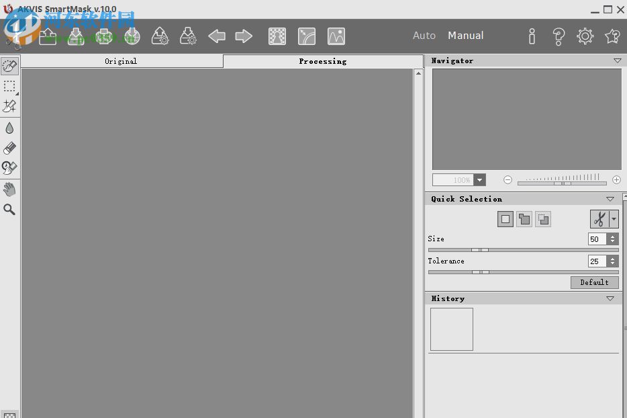Click the save project icon
Image resolution: width=627 pixels, height=418 pixels.
coord(188,36)
